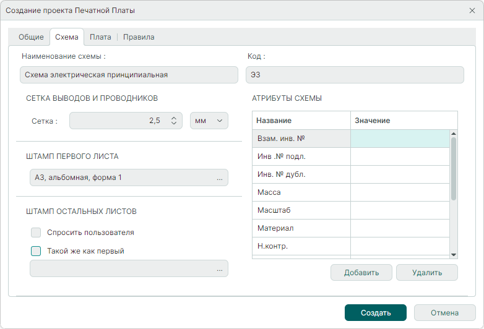Click the Наименование схемы input field
484x329 pixels.
(x=128, y=75)
